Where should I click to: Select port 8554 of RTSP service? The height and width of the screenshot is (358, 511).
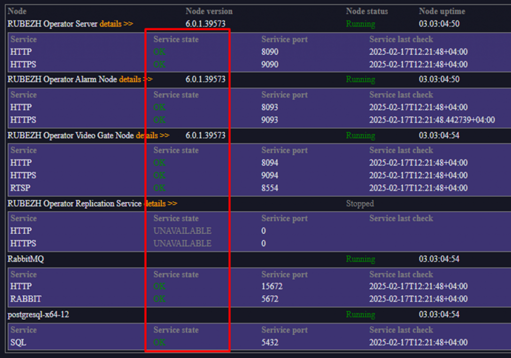[269, 188]
